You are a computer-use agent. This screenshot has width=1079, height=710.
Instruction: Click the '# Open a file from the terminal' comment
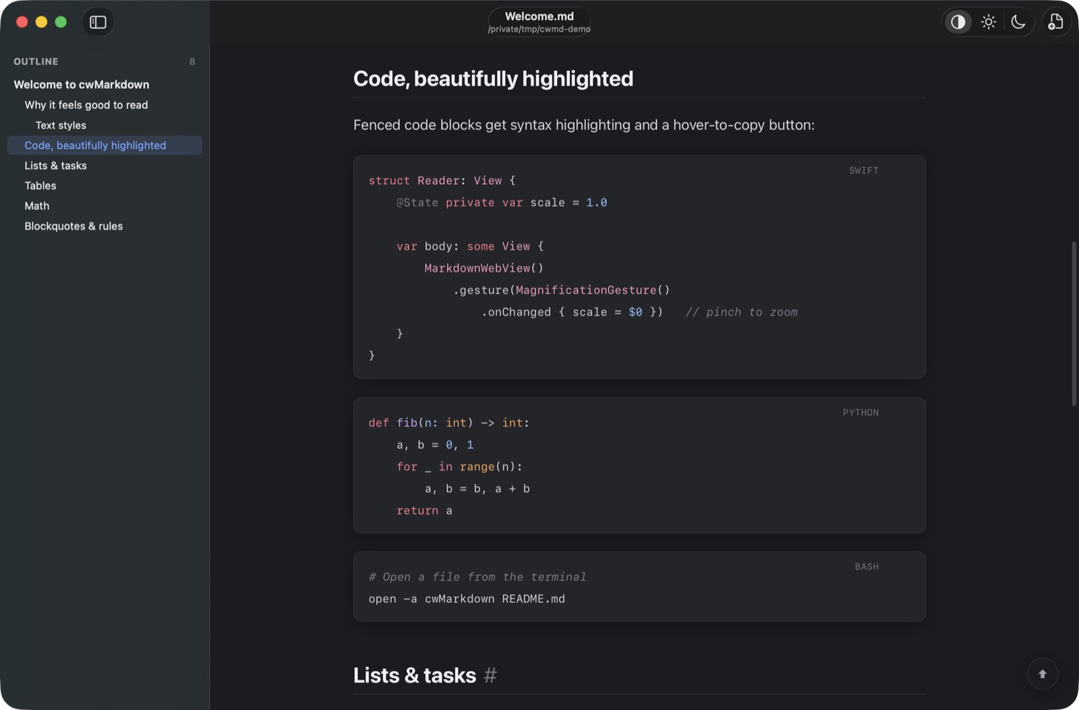click(477, 577)
